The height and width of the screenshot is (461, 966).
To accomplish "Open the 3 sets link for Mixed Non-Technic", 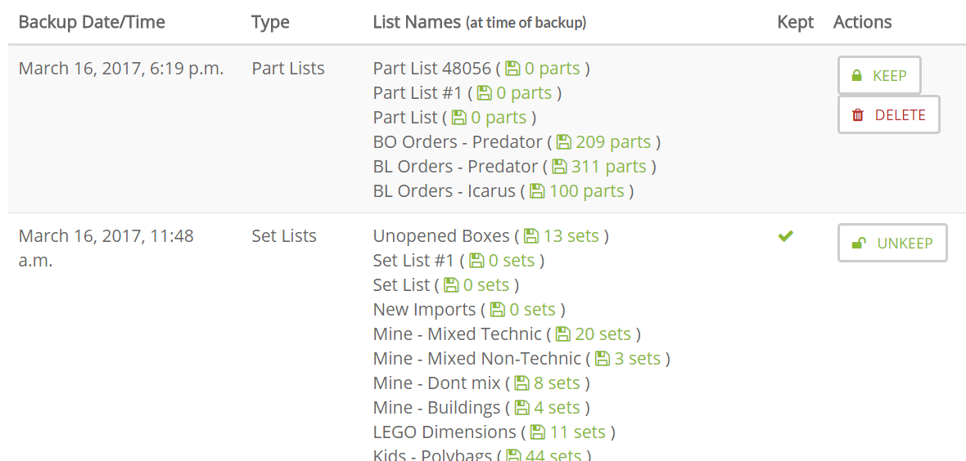I will click(x=637, y=359).
